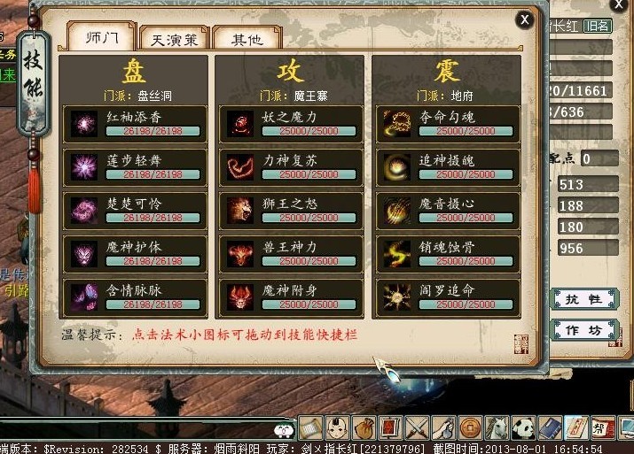The image size is (634, 454).
Task: Select the 师门 tab
Action: 101,36
